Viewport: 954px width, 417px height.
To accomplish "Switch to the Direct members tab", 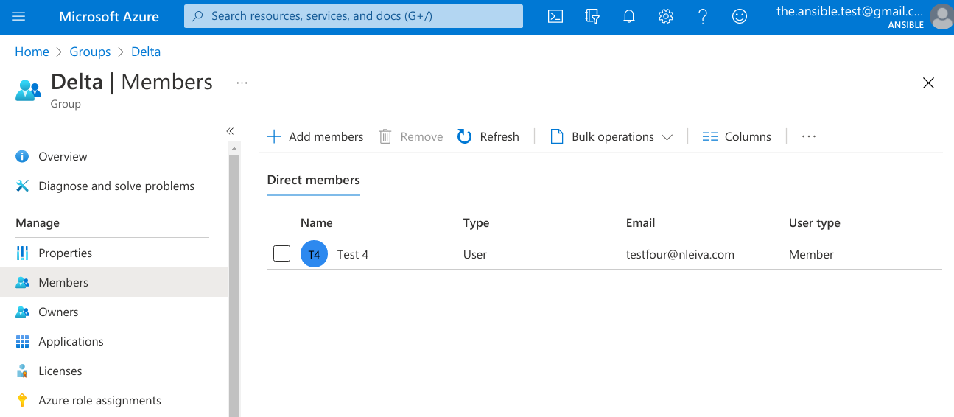I will (313, 180).
